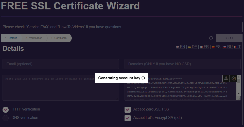The image size is (244, 127).
Task: Go to the Certificate step tab
Action: (59, 38)
